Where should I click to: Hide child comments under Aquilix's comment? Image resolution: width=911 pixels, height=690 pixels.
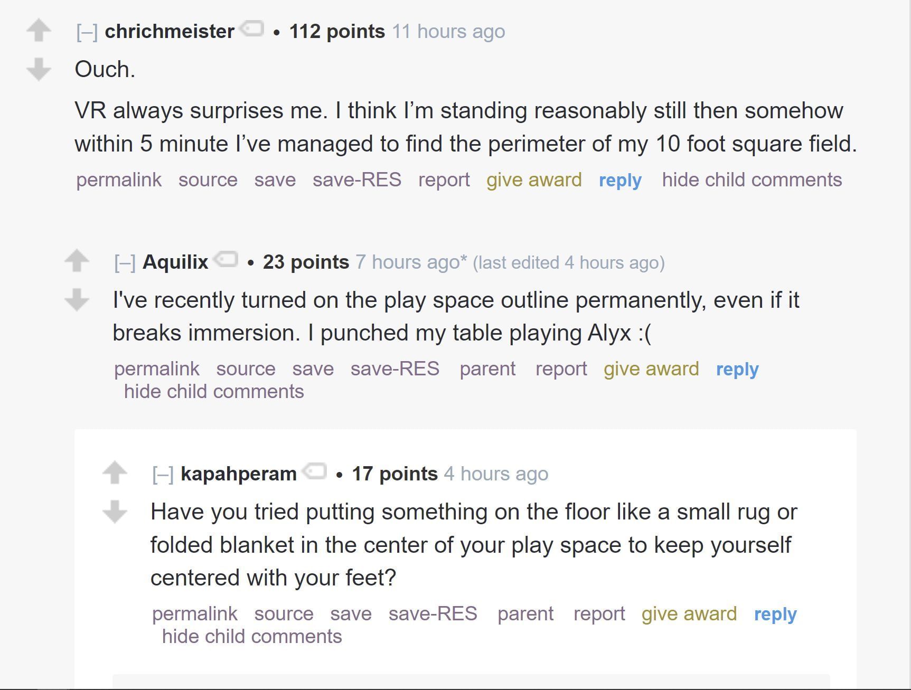pyautogui.click(x=214, y=392)
